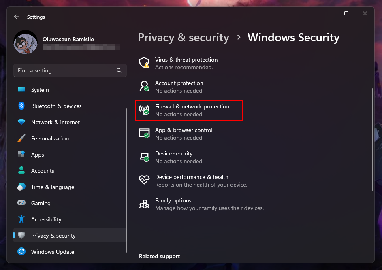This screenshot has height=270, width=382.
Task: Click the Personalization paintbrush icon
Action: pos(21,138)
